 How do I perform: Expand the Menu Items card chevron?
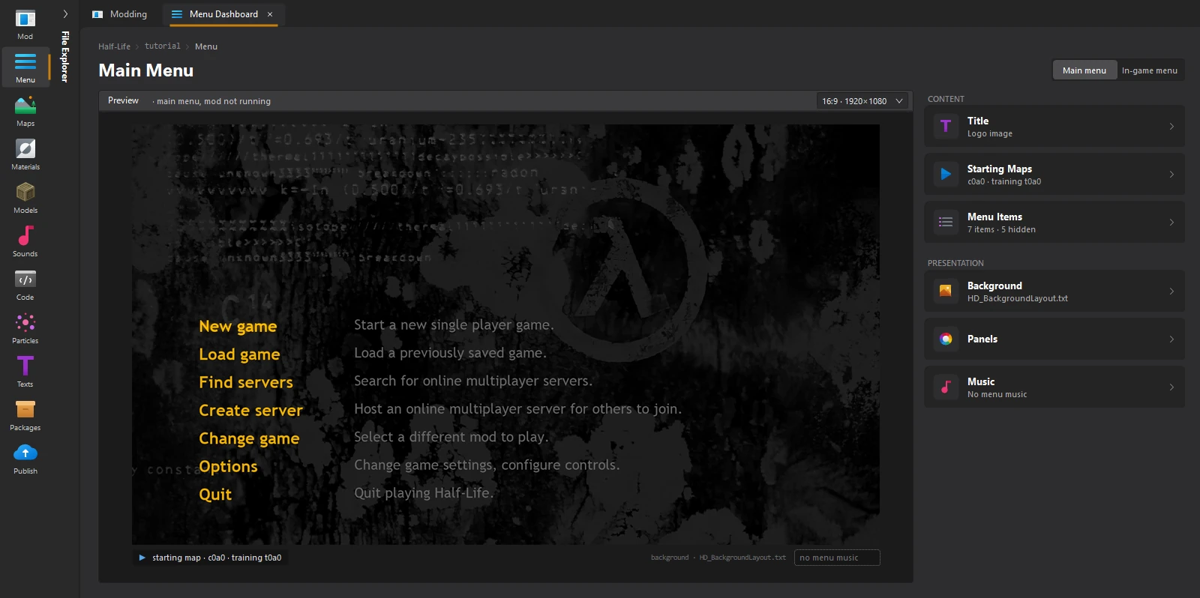(x=1171, y=222)
